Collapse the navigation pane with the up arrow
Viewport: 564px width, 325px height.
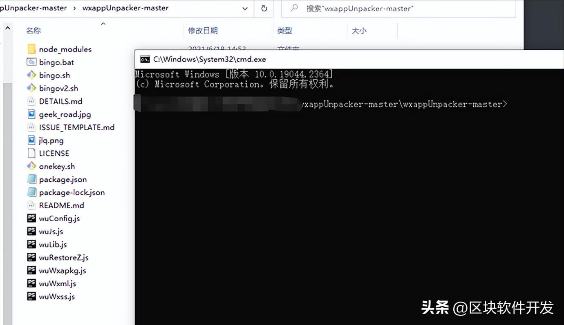pyautogui.click(x=7, y=28)
